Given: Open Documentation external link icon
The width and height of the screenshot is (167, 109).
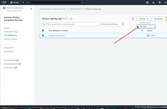Looking at the screenshot, I should pos(18,60).
